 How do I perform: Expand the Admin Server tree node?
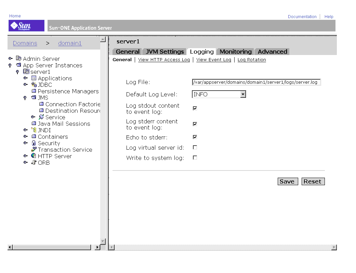11,58
